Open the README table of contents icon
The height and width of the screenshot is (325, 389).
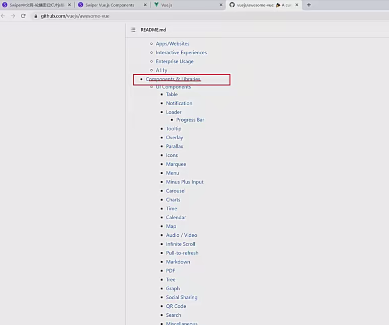(133, 30)
